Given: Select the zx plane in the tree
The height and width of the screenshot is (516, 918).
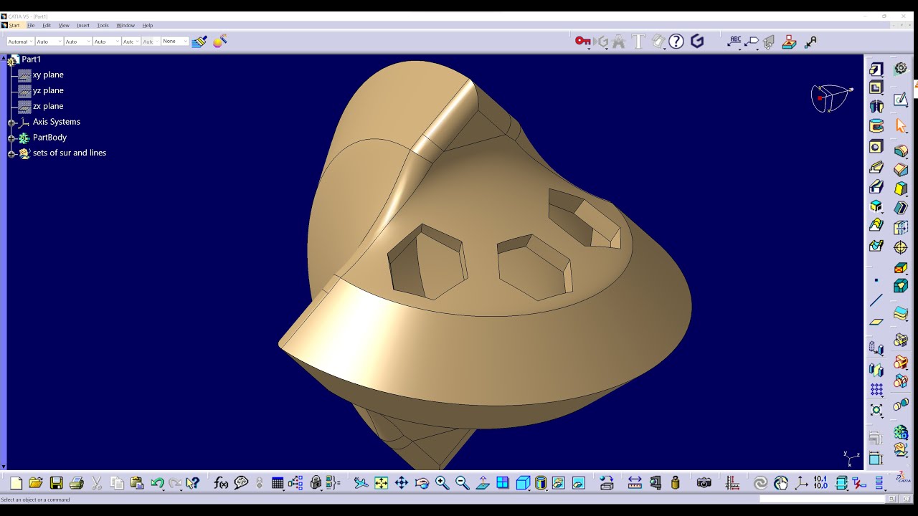Looking at the screenshot, I should (48, 106).
